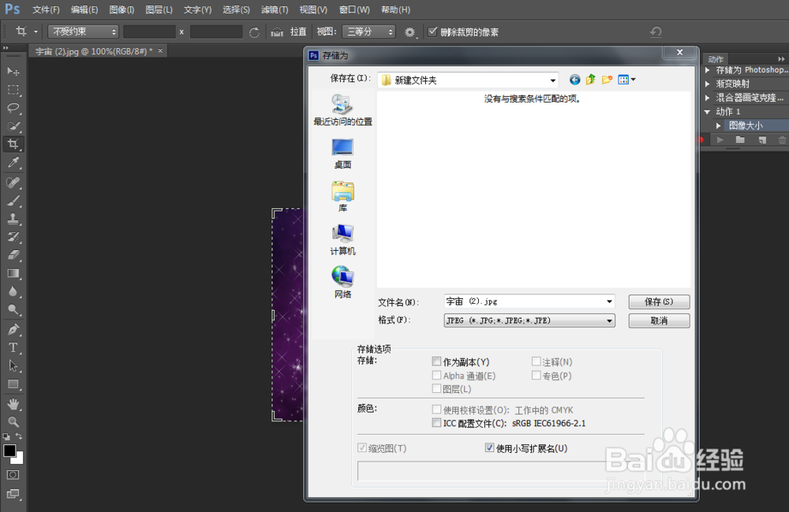Uncheck 使用小写扩展名(U) checkbox
Viewport: 789px width, 512px height.
(489, 447)
